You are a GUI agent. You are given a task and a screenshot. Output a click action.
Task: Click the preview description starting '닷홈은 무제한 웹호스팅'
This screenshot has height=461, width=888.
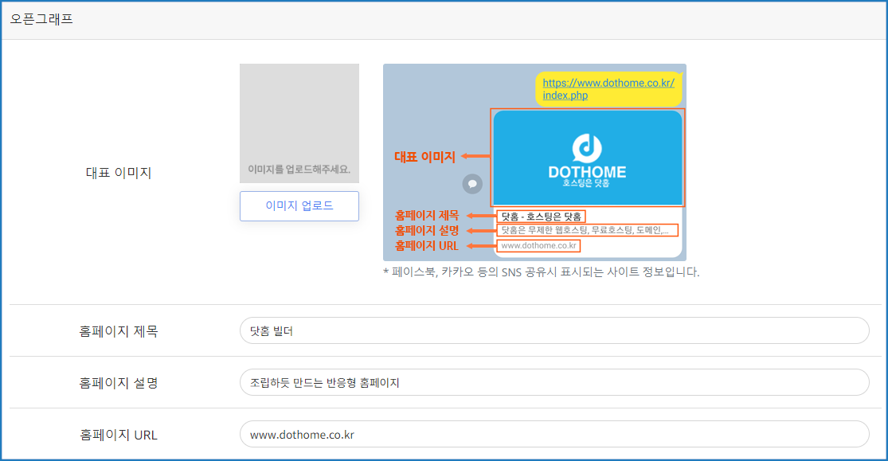click(x=587, y=230)
